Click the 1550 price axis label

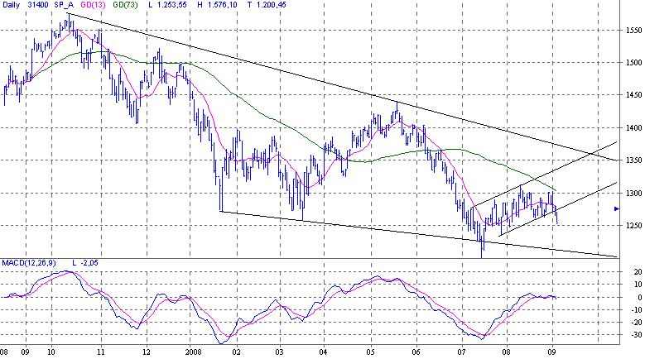[x=633, y=31]
